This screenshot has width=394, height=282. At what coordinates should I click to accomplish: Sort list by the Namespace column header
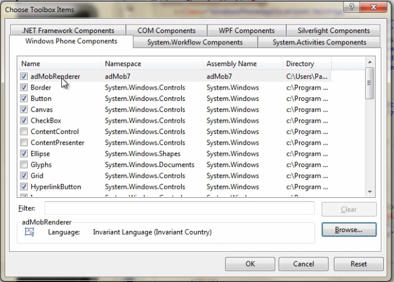(152, 64)
